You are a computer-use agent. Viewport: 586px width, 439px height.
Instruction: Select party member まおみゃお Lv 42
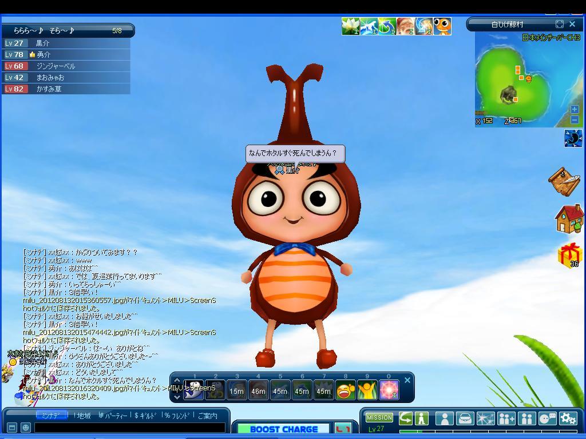(66, 78)
